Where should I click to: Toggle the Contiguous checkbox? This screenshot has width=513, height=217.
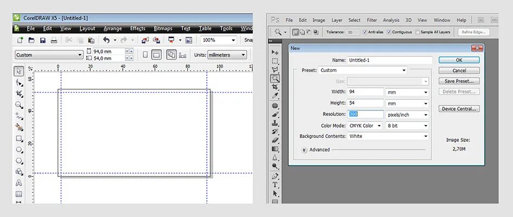click(389, 32)
